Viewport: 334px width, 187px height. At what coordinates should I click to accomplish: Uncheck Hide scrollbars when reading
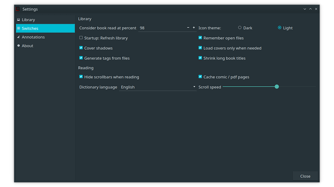click(x=81, y=77)
